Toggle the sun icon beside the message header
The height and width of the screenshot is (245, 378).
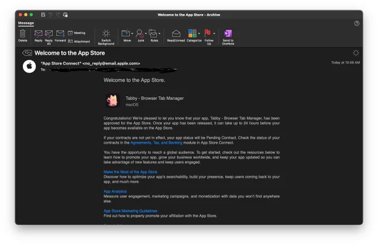coord(356,53)
